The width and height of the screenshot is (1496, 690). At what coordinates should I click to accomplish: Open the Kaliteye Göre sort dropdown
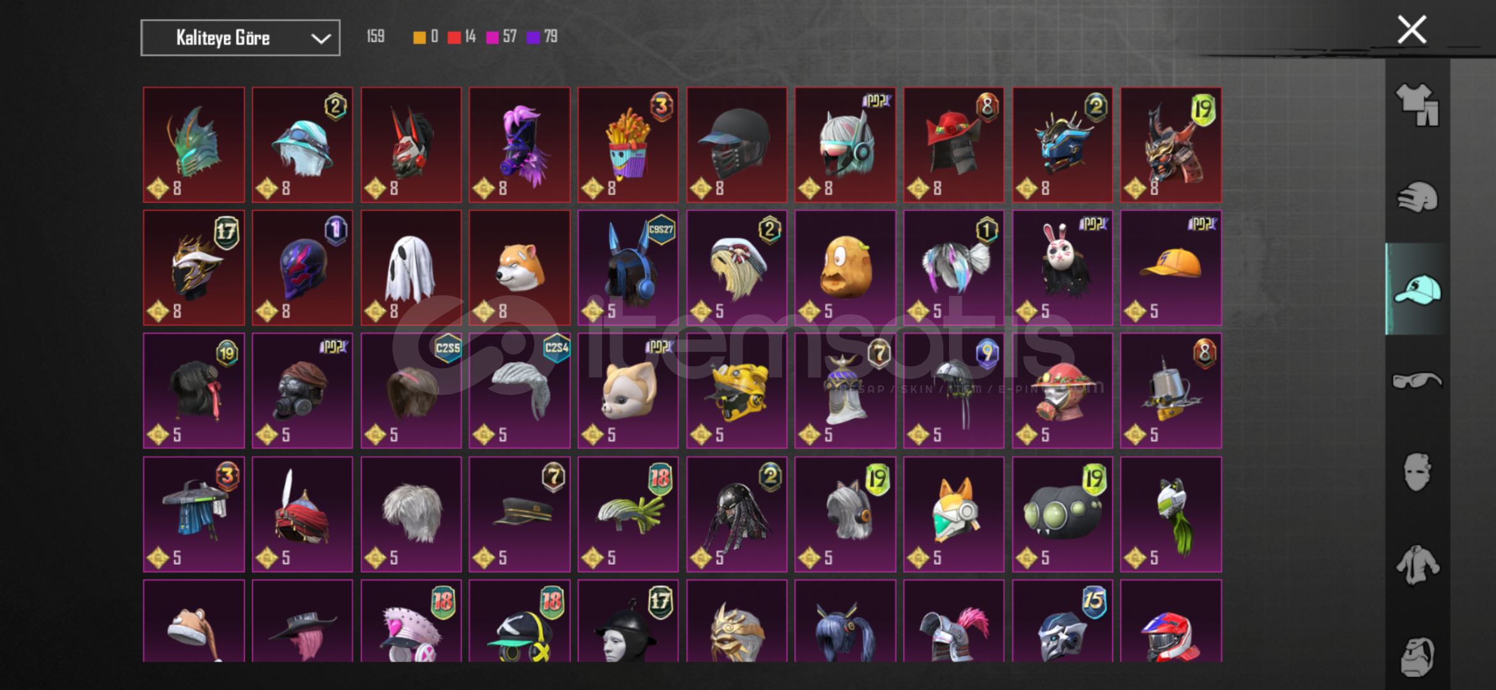point(240,38)
